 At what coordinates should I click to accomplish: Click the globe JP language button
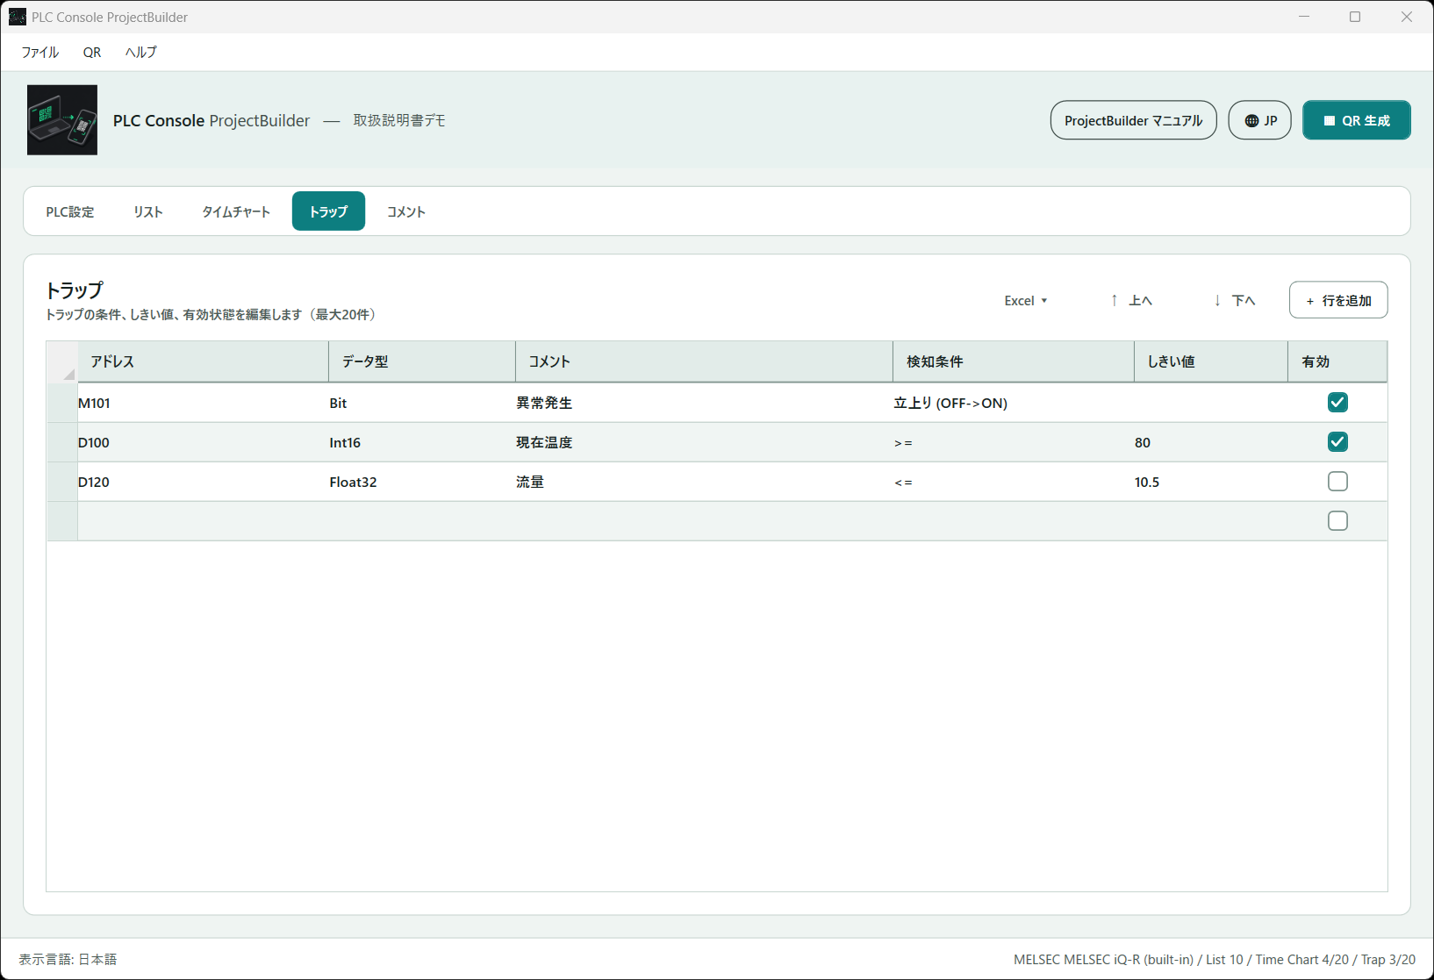(1259, 120)
